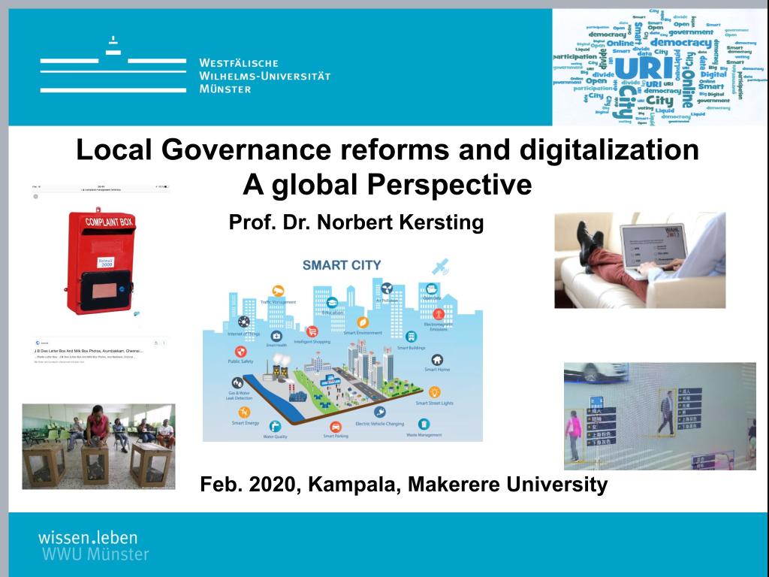Click the democracy word cloud image
Image resolution: width=769 pixels, height=577 pixels.
click(x=659, y=68)
